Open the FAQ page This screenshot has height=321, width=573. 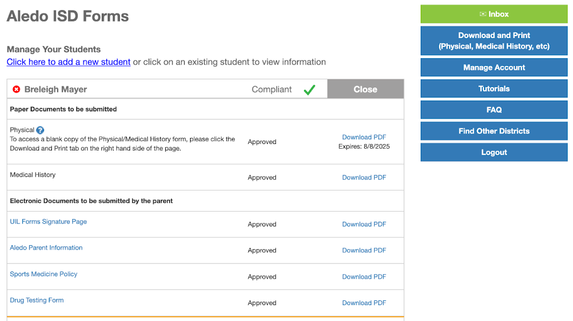coord(494,110)
